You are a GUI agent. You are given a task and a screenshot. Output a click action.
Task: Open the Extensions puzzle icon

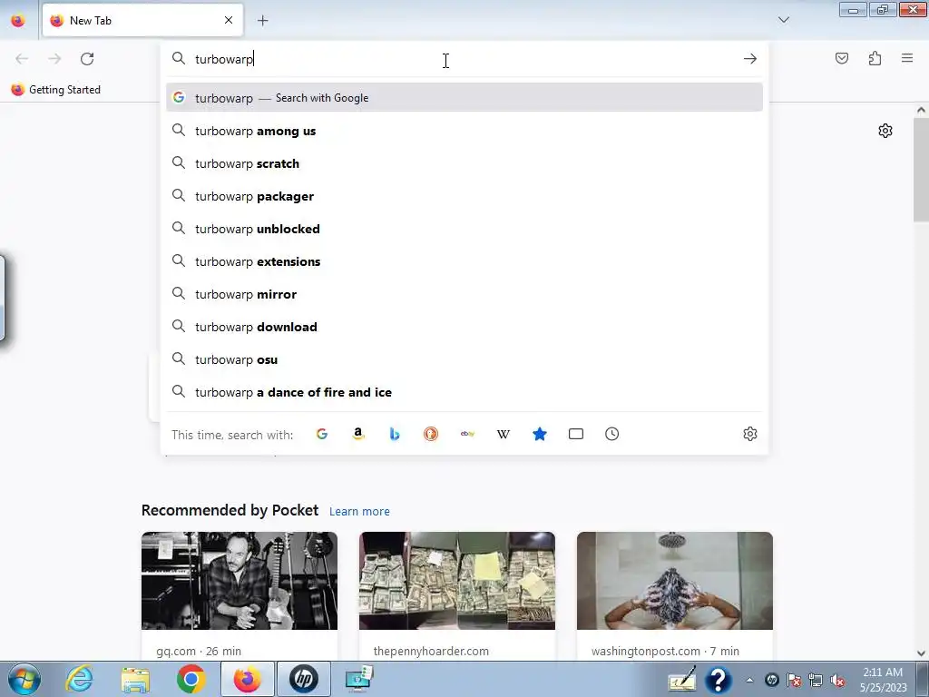875,58
